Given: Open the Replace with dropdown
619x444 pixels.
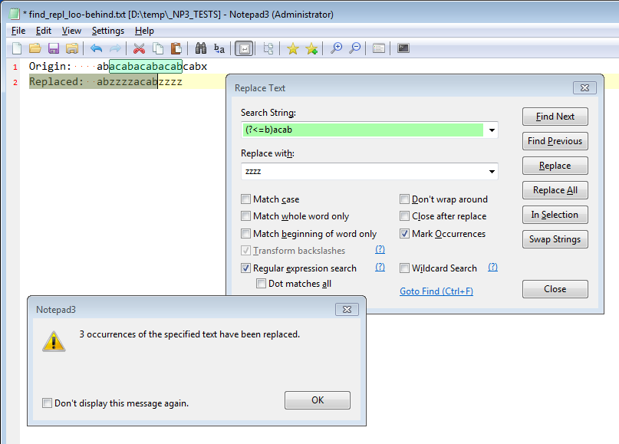Looking at the screenshot, I should click(491, 171).
